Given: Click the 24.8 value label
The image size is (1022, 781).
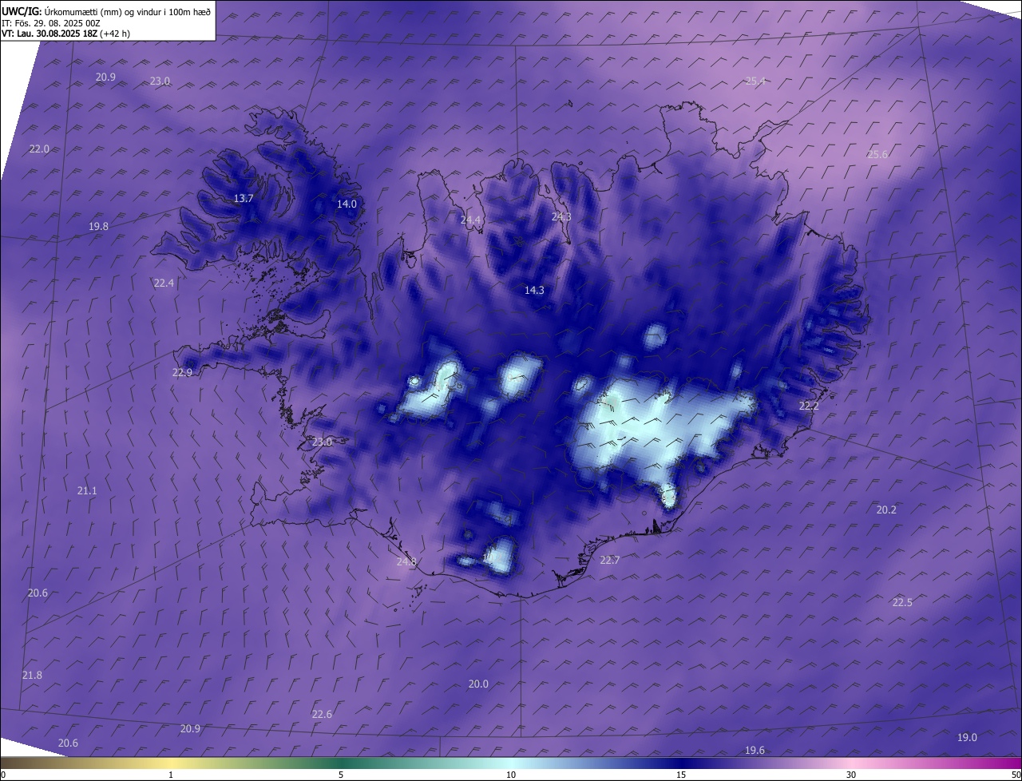Looking at the screenshot, I should [x=406, y=562].
